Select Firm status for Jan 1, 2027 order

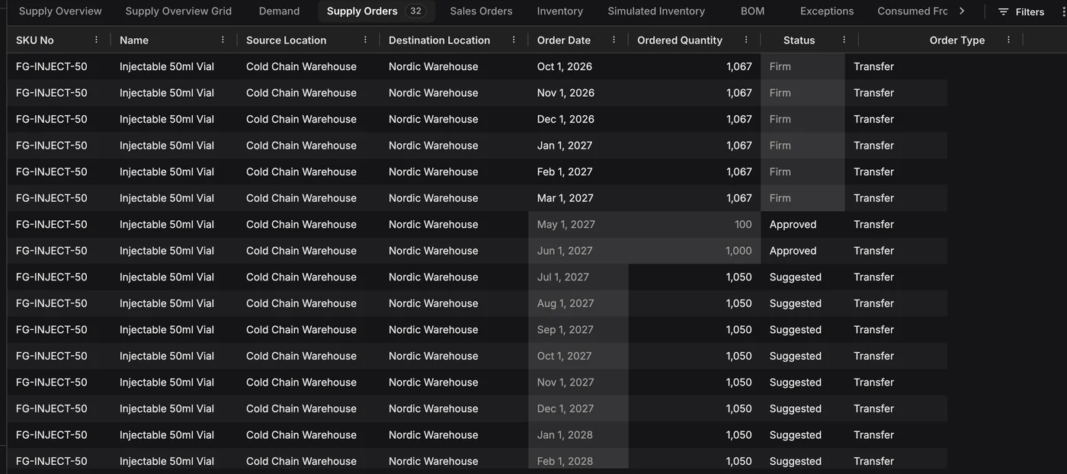pyautogui.click(x=803, y=146)
